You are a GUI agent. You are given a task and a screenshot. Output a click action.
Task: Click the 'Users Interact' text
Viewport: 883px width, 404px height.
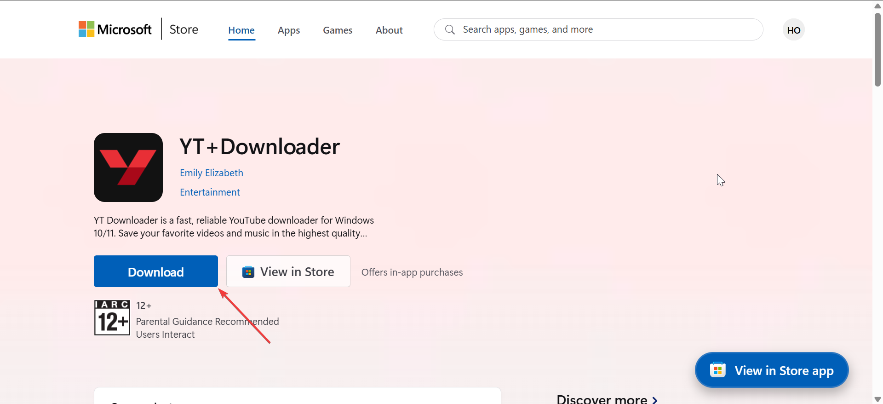(166, 335)
